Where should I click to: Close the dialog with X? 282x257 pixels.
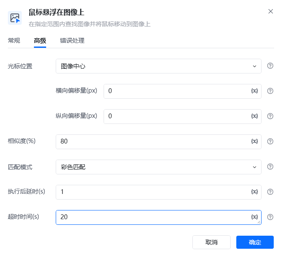click(271, 11)
